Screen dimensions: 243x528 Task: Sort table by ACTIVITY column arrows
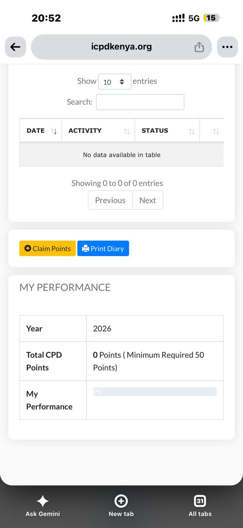point(127,131)
